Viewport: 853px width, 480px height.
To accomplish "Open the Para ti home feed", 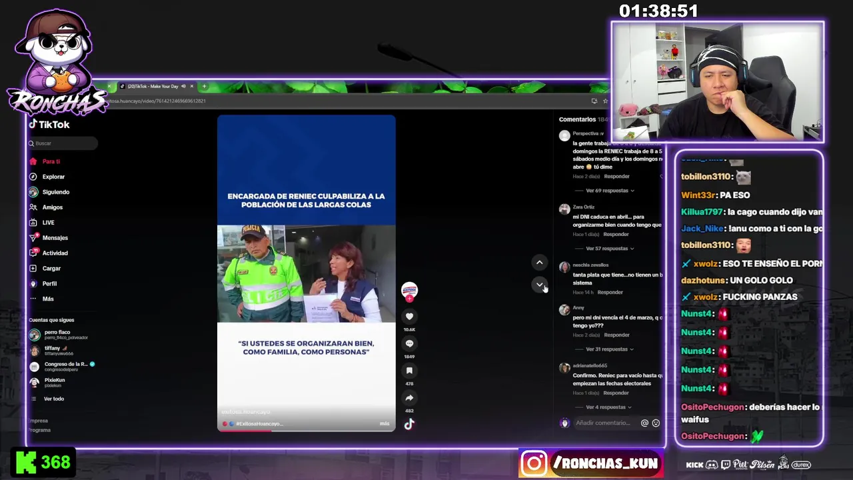I will 51,161.
